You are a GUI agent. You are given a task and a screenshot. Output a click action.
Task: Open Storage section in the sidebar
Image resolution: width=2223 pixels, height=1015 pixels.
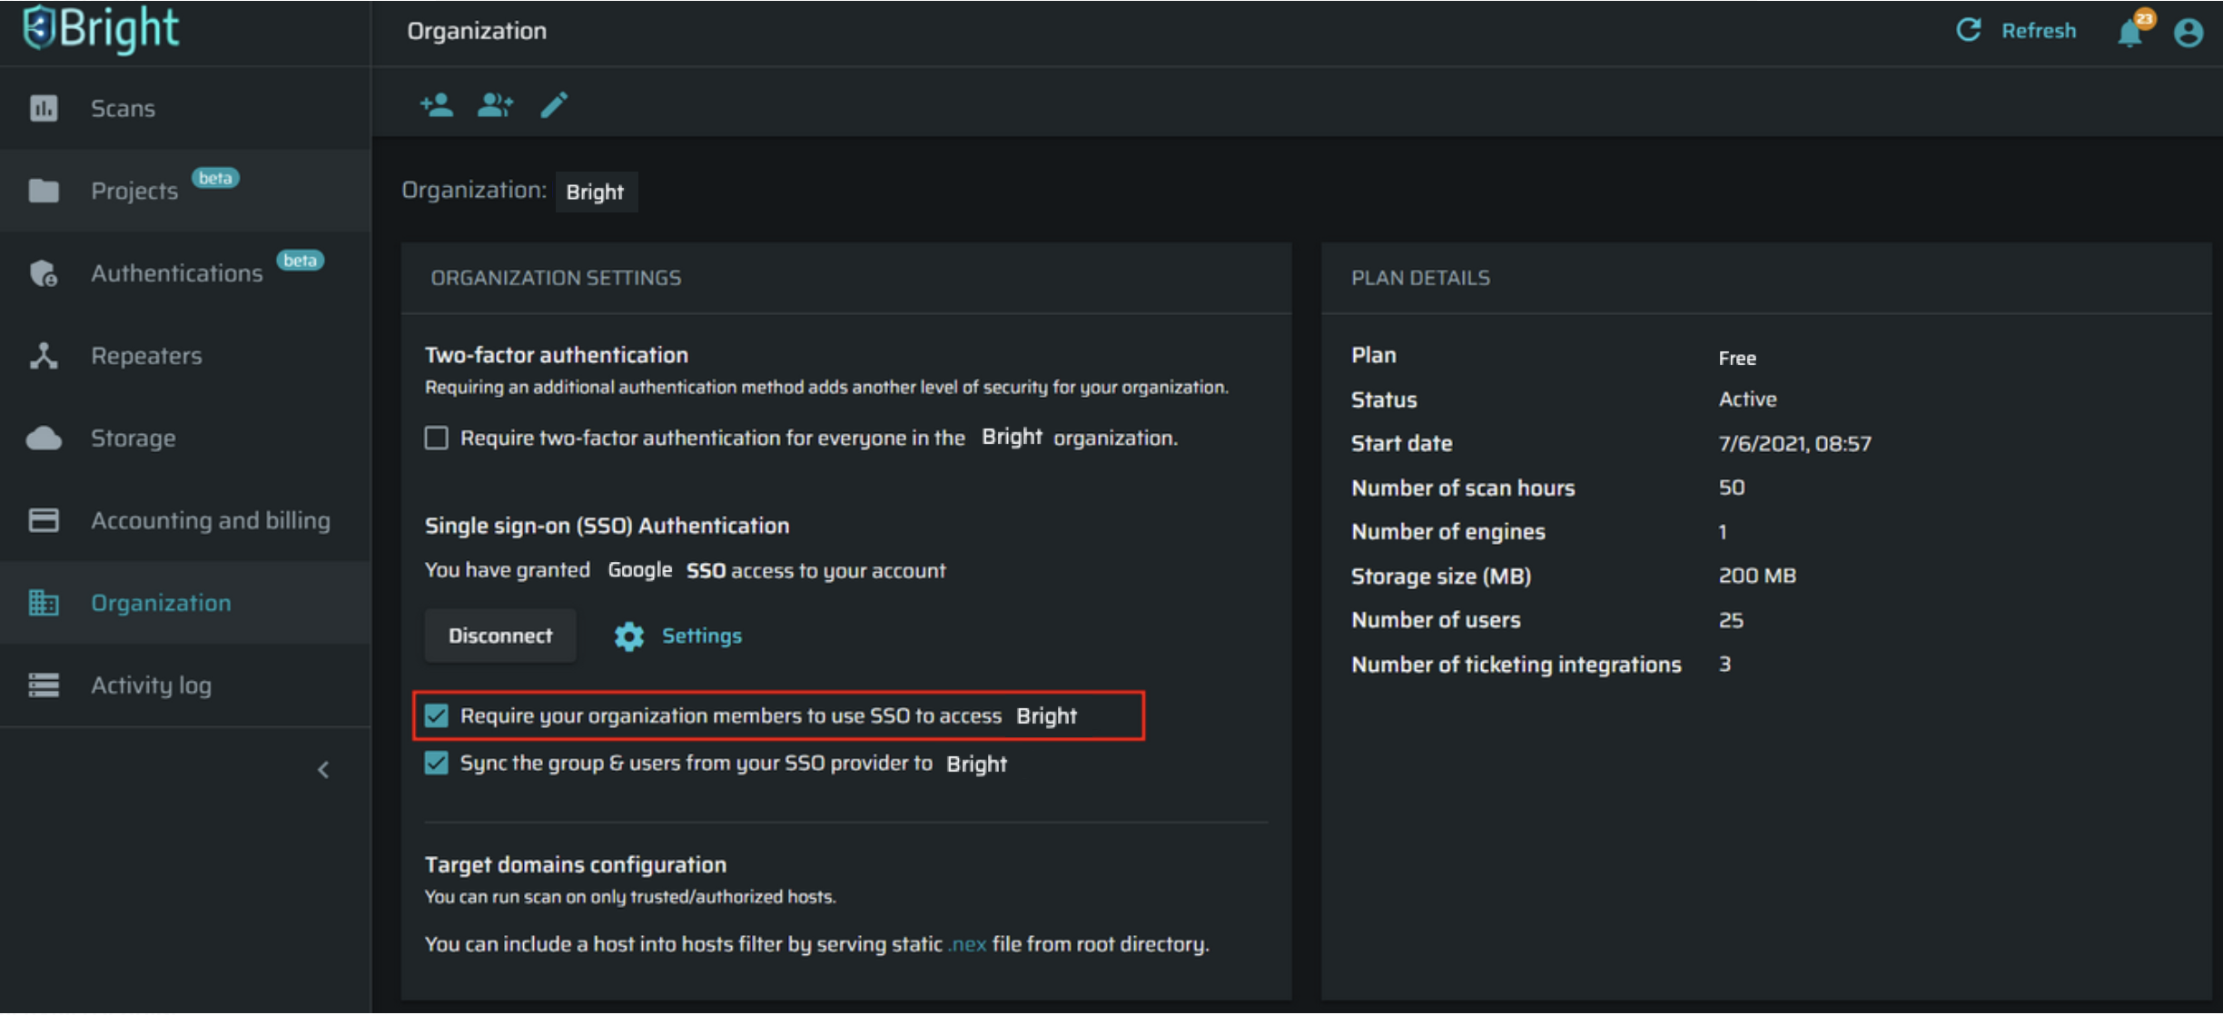pyautogui.click(x=133, y=439)
